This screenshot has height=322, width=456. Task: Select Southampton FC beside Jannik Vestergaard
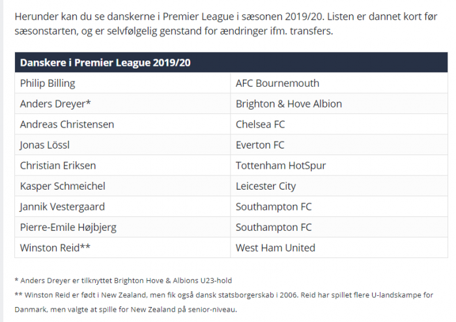339,207
